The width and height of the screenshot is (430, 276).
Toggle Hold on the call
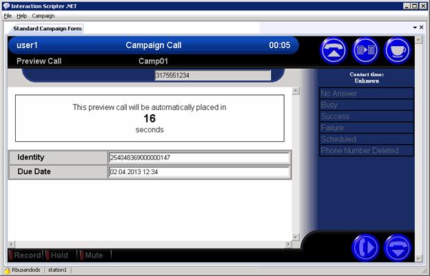tap(57, 255)
